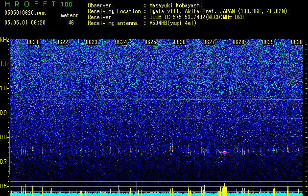This screenshot has width=308, height=196.
Task: Click observer name Masayuki Kobayashi
Action: [x=176, y=5]
